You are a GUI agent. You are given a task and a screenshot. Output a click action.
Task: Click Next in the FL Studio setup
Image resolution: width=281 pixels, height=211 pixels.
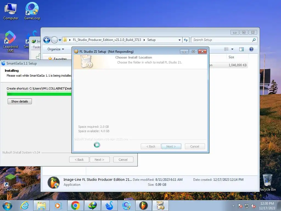tap(171, 146)
